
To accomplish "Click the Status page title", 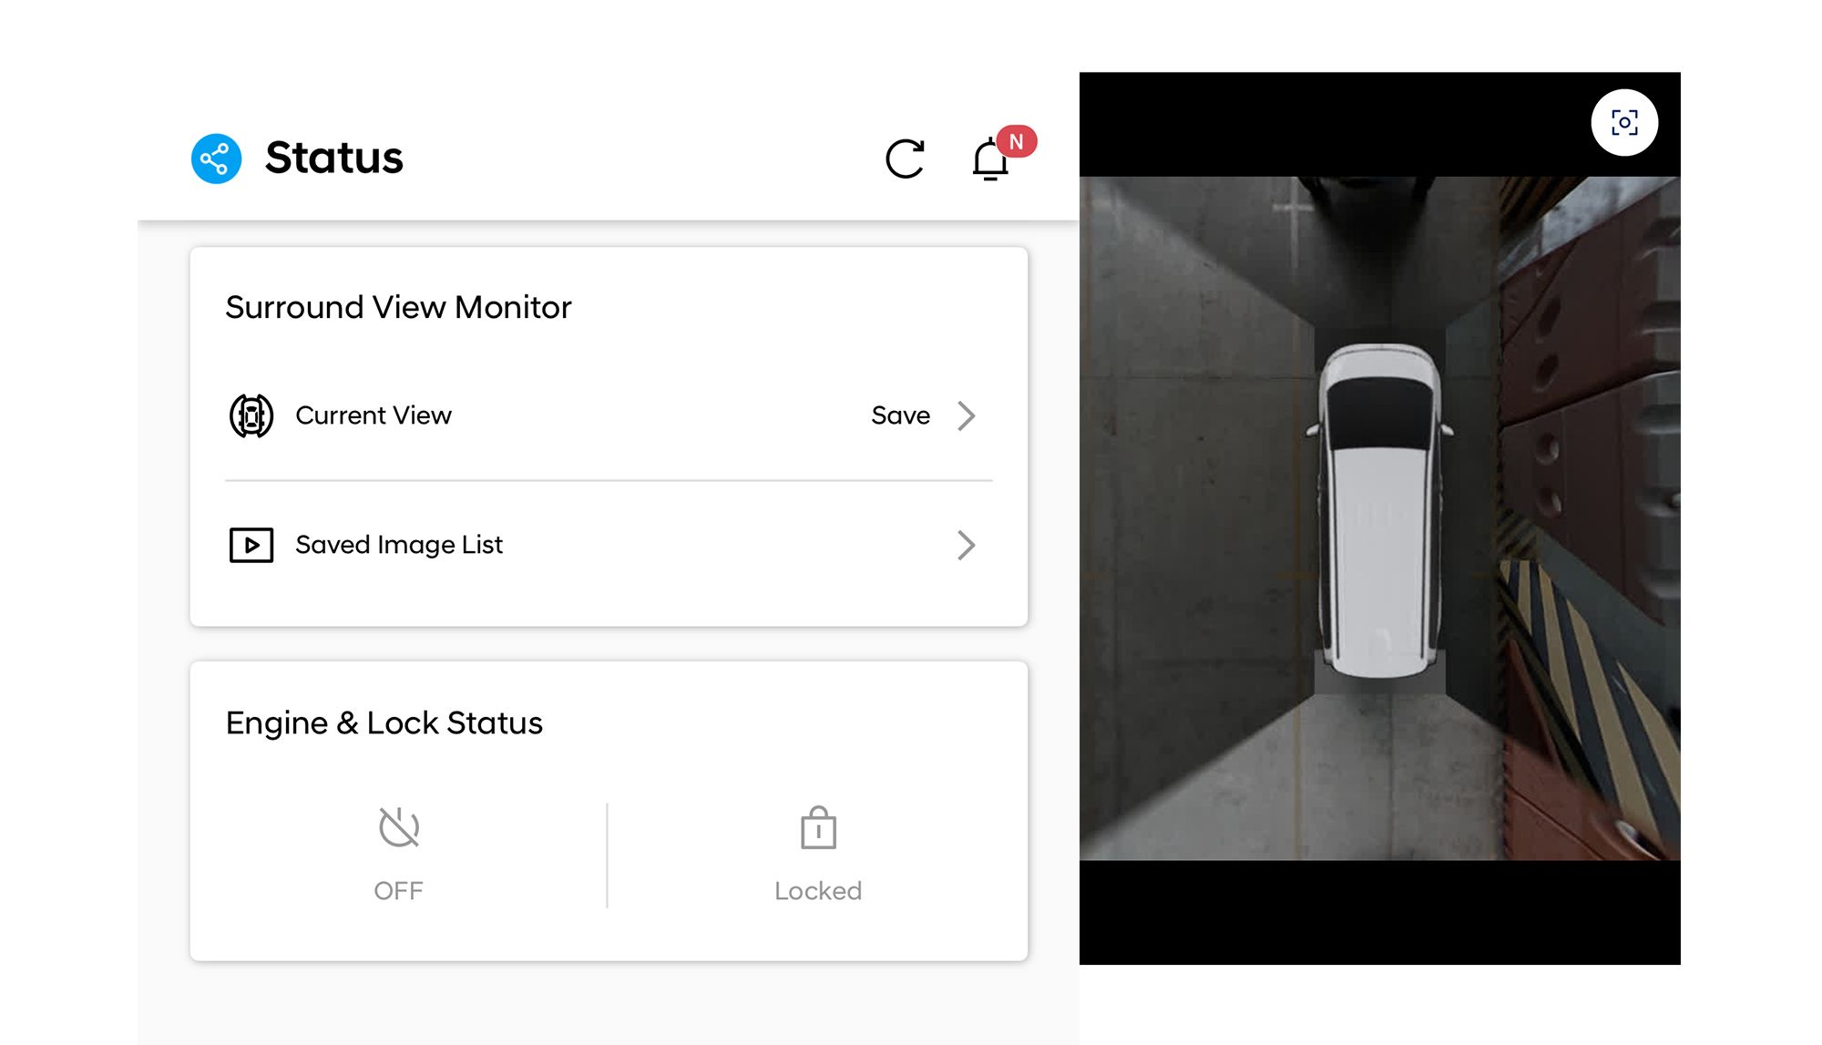I will pos(334,158).
